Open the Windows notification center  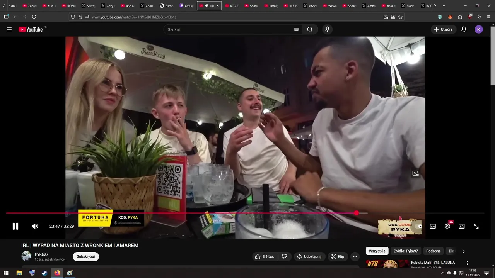pyautogui.click(x=486, y=273)
